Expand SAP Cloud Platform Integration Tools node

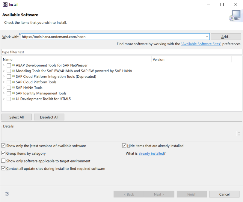pyautogui.click(x=4, y=76)
